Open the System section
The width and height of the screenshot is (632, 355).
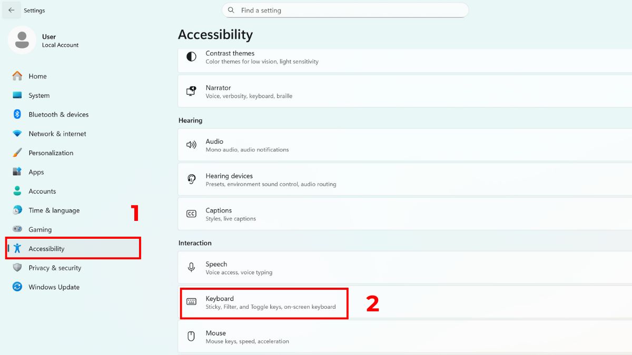(16, 95)
